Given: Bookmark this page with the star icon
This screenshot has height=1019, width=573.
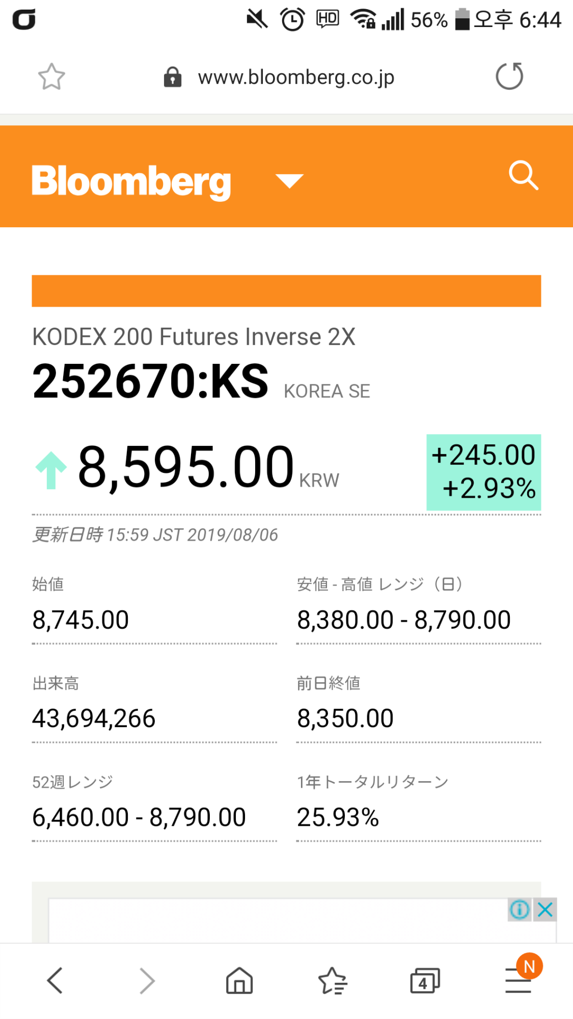Looking at the screenshot, I should click(x=51, y=77).
